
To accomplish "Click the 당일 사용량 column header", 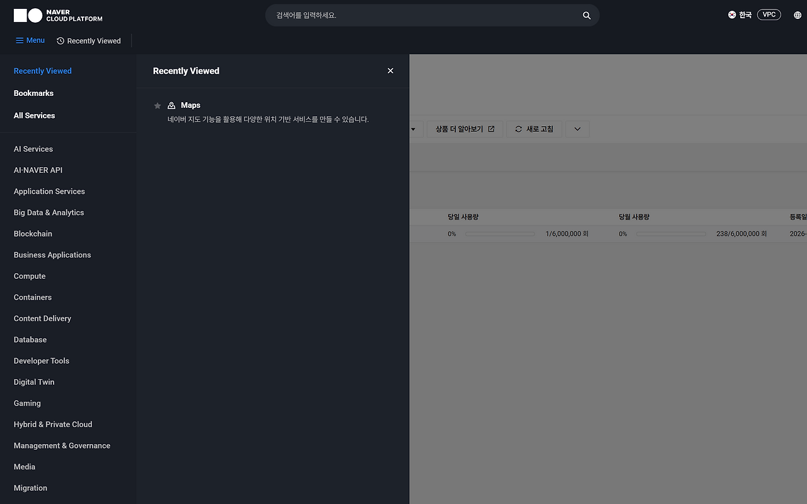I will [463, 217].
